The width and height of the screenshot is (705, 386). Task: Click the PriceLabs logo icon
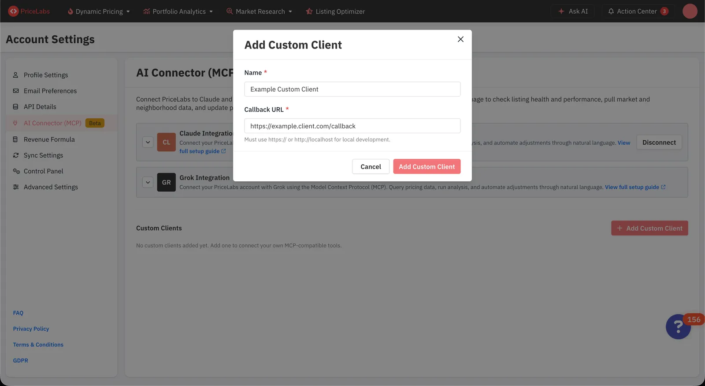(x=13, y=11)
